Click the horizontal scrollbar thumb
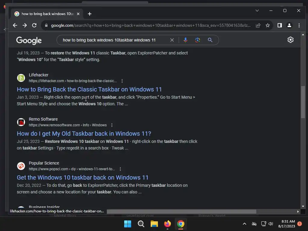The width and height of the screenshot is (308, 231). coord(181,211)
